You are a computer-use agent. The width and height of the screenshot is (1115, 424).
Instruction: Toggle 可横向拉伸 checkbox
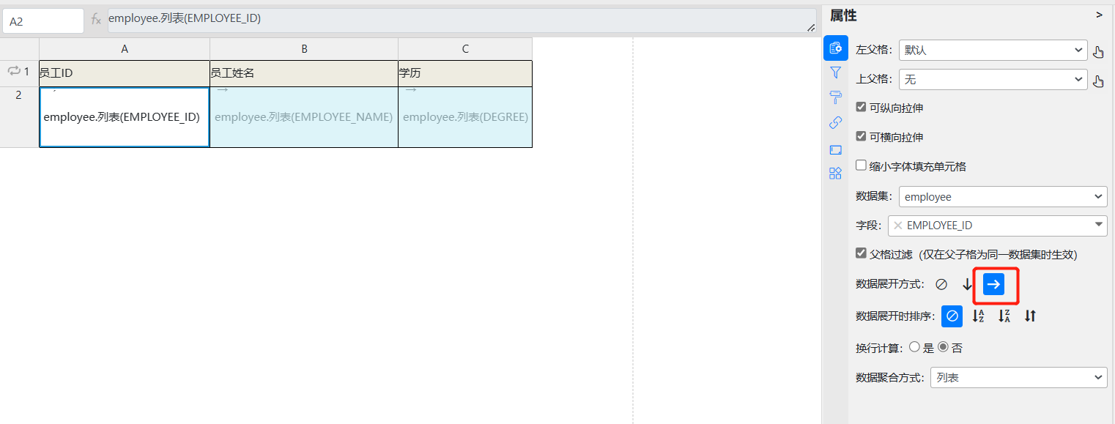pos(862,136)
